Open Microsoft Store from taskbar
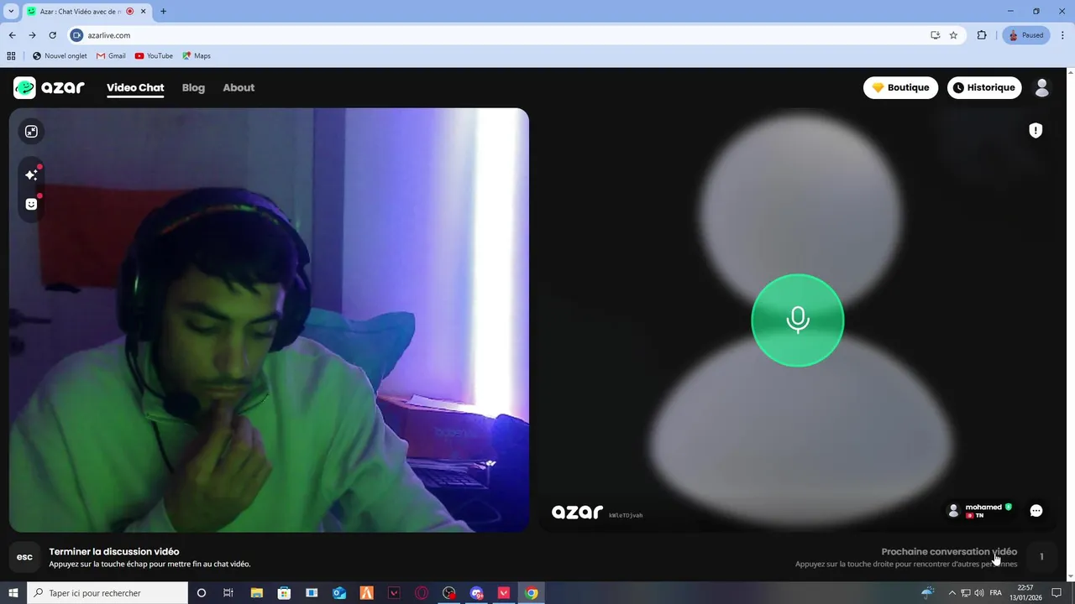Image resolution: width=1075 pixels, height=604 pixels. (284, 593)
